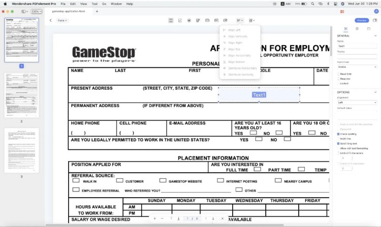Image resolution: width=381 pixels, height=227 pixels.
Task: Enable Limit of 0 characters checkbox
Action: tap(338, 153)
